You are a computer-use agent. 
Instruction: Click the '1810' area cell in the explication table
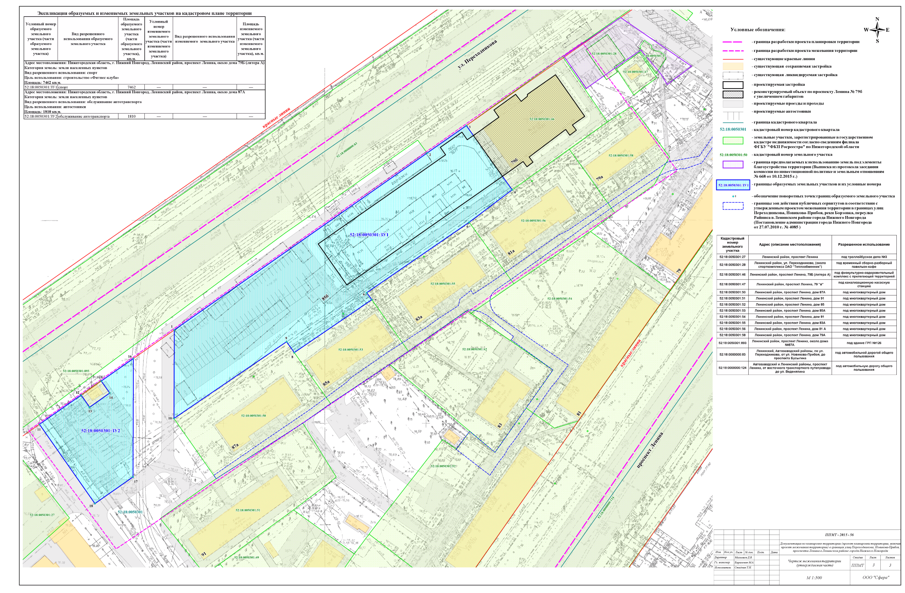click(x=131, y=116)
